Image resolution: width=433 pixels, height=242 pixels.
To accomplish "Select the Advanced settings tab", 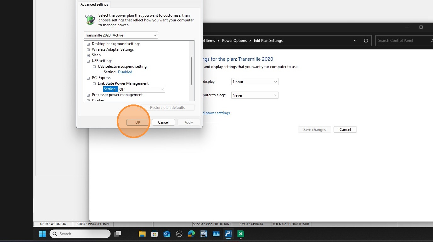I will click(94, 4).
